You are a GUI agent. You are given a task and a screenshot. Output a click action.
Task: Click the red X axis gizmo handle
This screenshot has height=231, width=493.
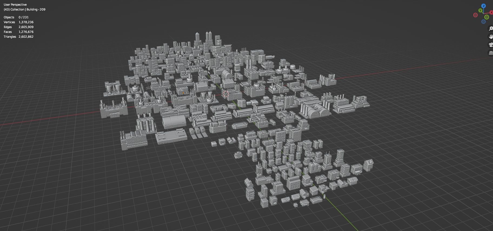tap(492, 12)
